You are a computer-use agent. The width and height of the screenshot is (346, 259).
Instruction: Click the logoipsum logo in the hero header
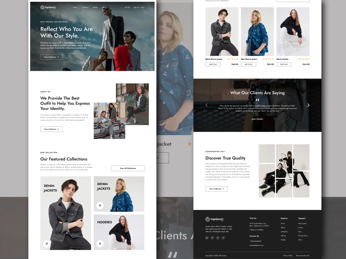click(48, 7)
